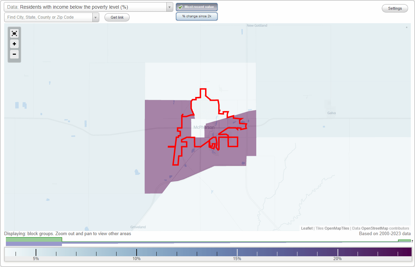415x267 pixels.
Task: Zoom out using the minus icon
Action: pyautogui.click(x=14, y=54)
